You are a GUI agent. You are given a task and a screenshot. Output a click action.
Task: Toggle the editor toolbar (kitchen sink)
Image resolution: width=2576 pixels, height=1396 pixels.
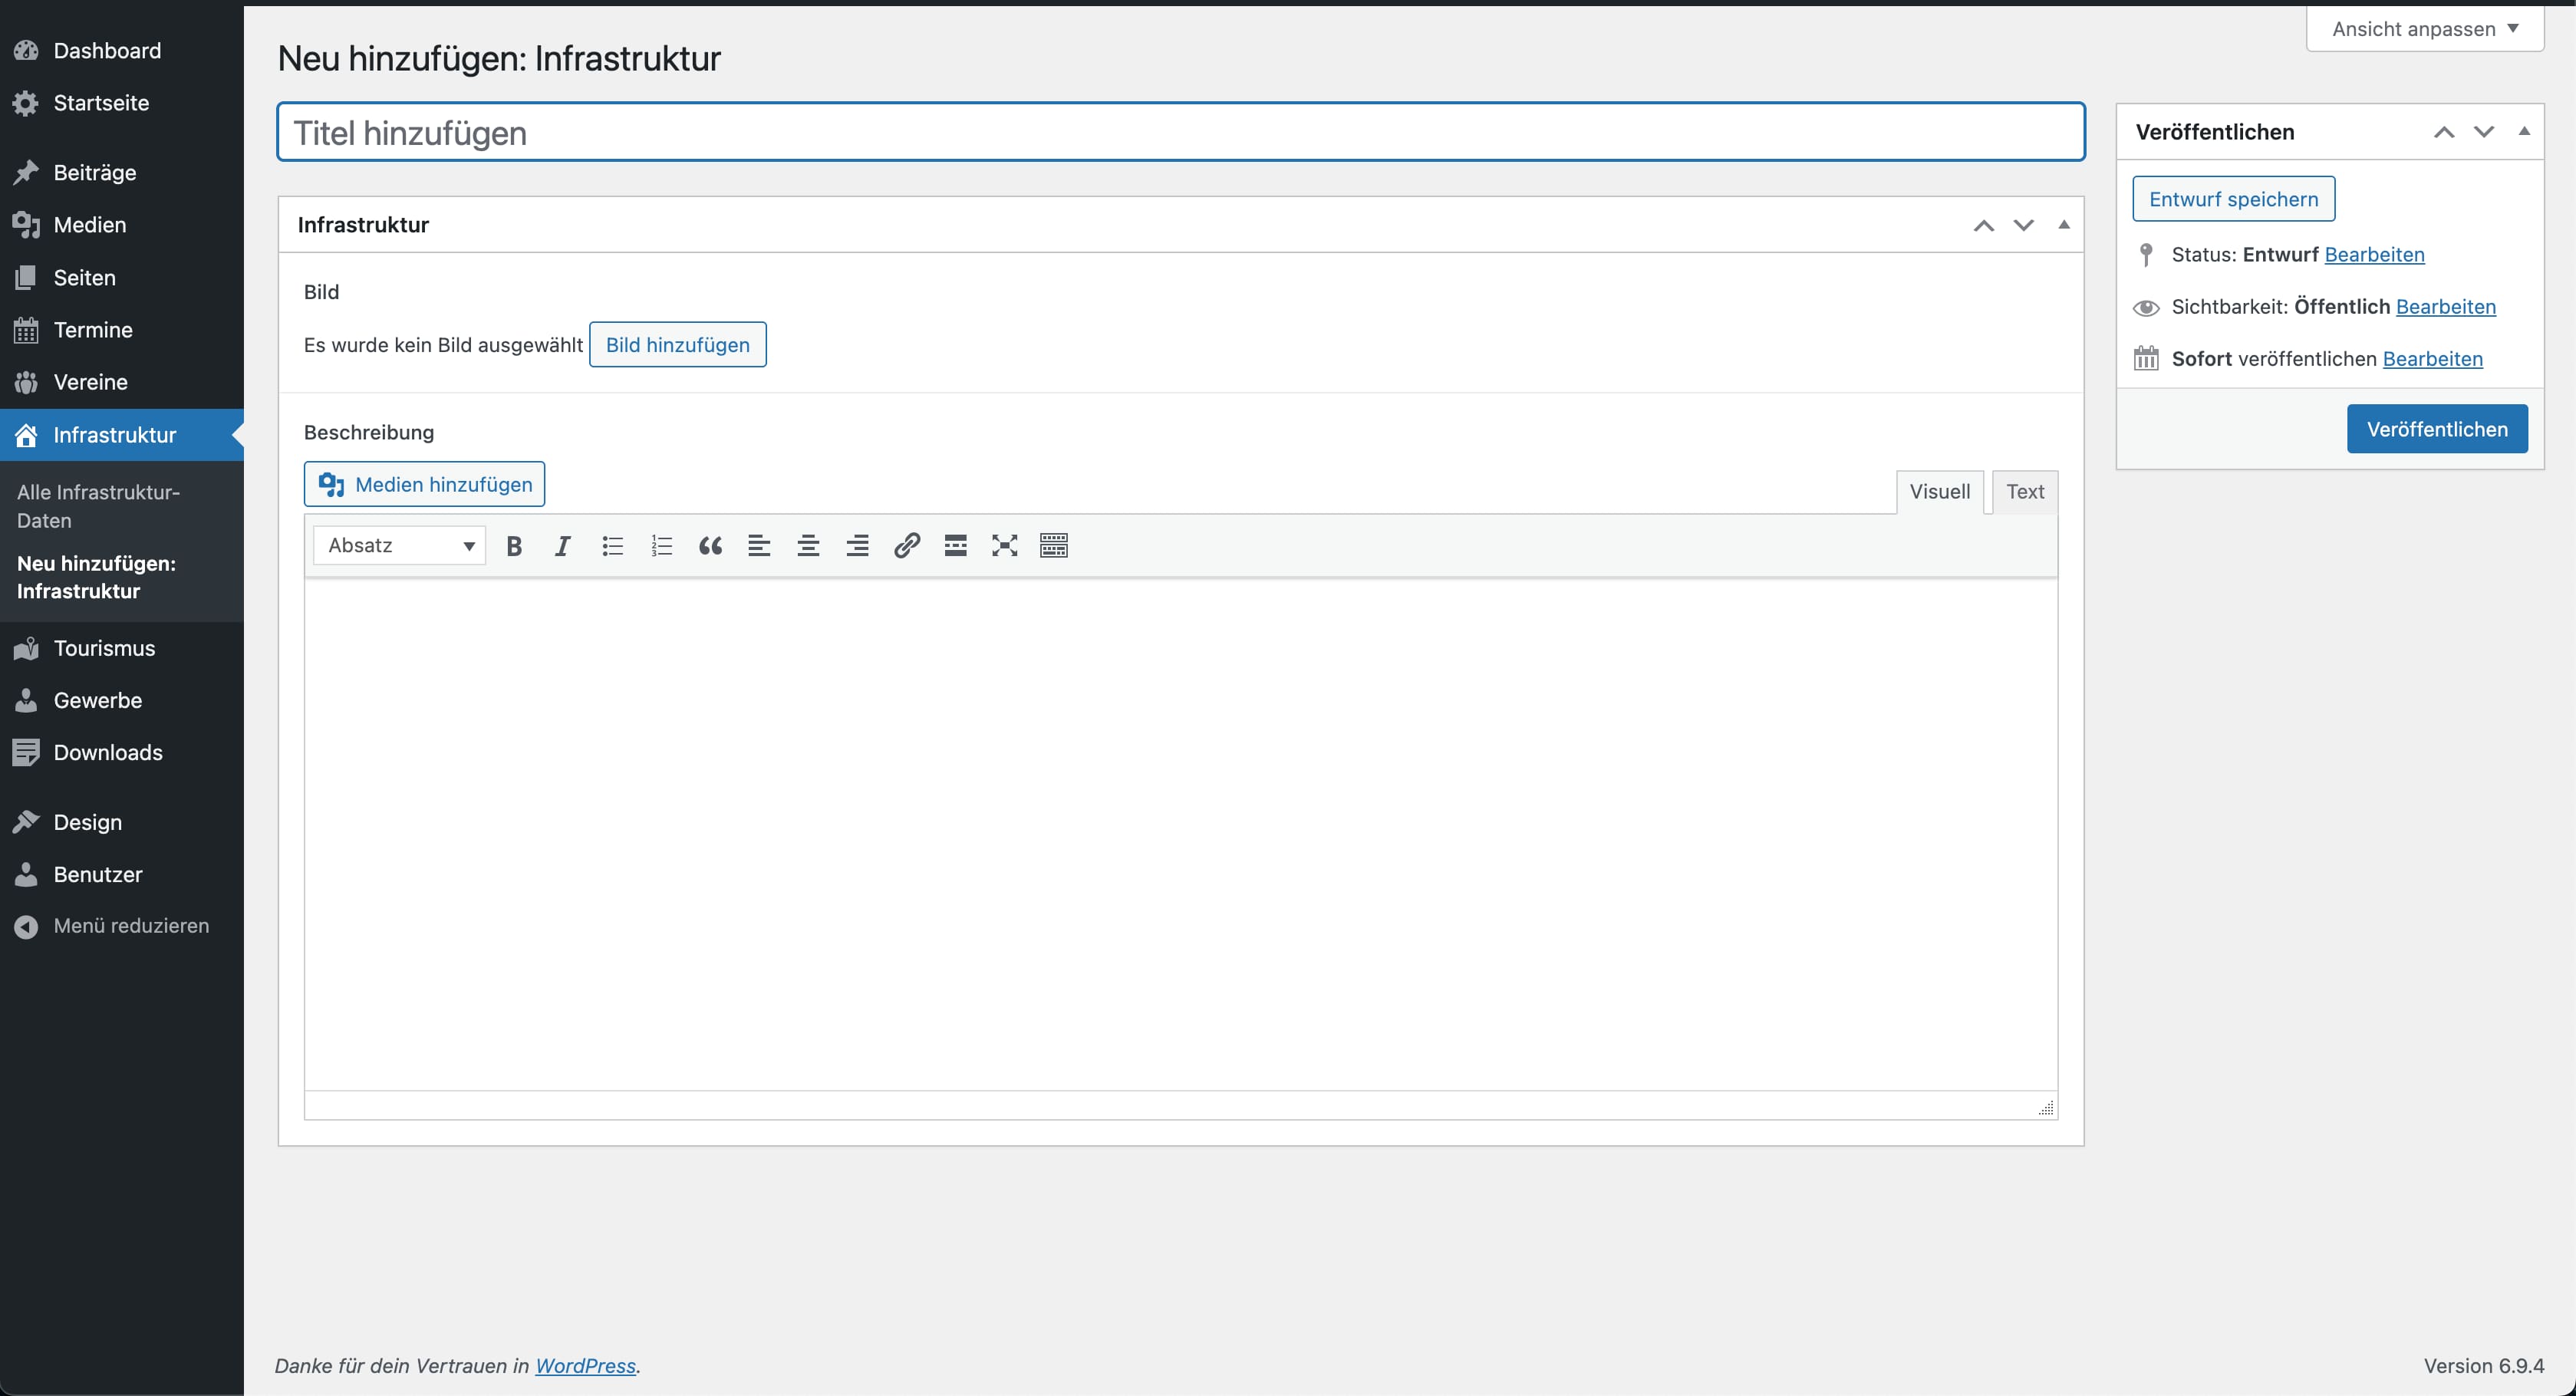[1053, 546]
